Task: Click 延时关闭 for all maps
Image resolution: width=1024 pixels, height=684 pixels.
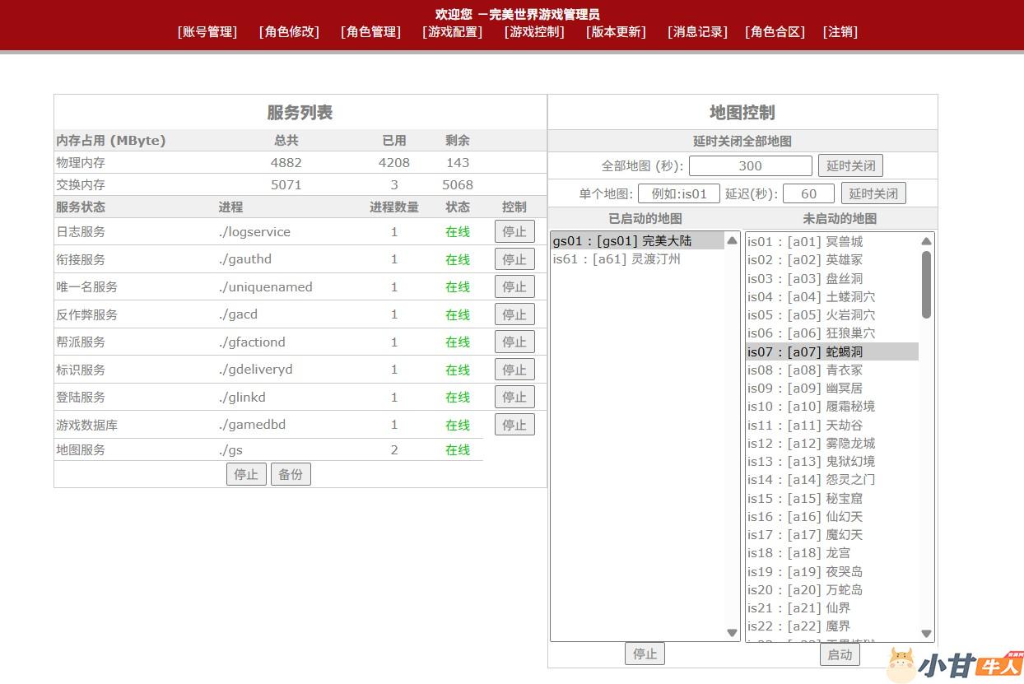Action: (850, 165)
